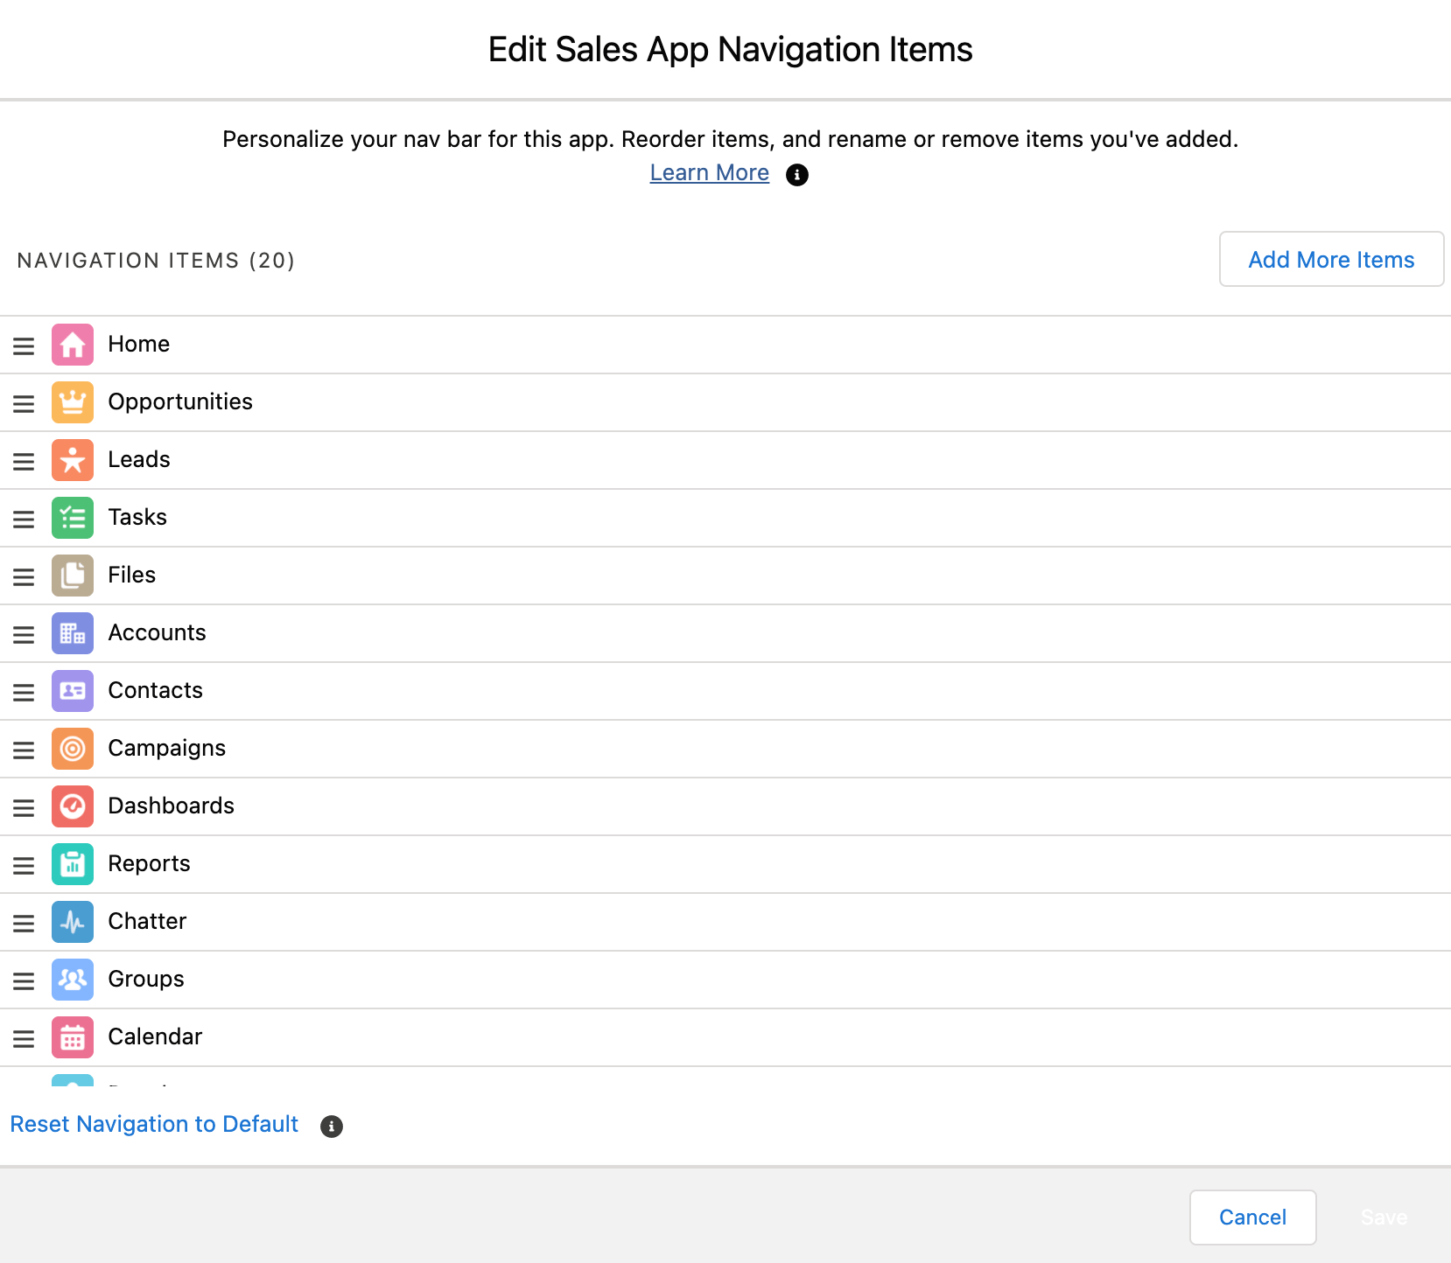Click the info icon beside Learn More
The image size is (1451, 1263).
[x=796, y=175]
